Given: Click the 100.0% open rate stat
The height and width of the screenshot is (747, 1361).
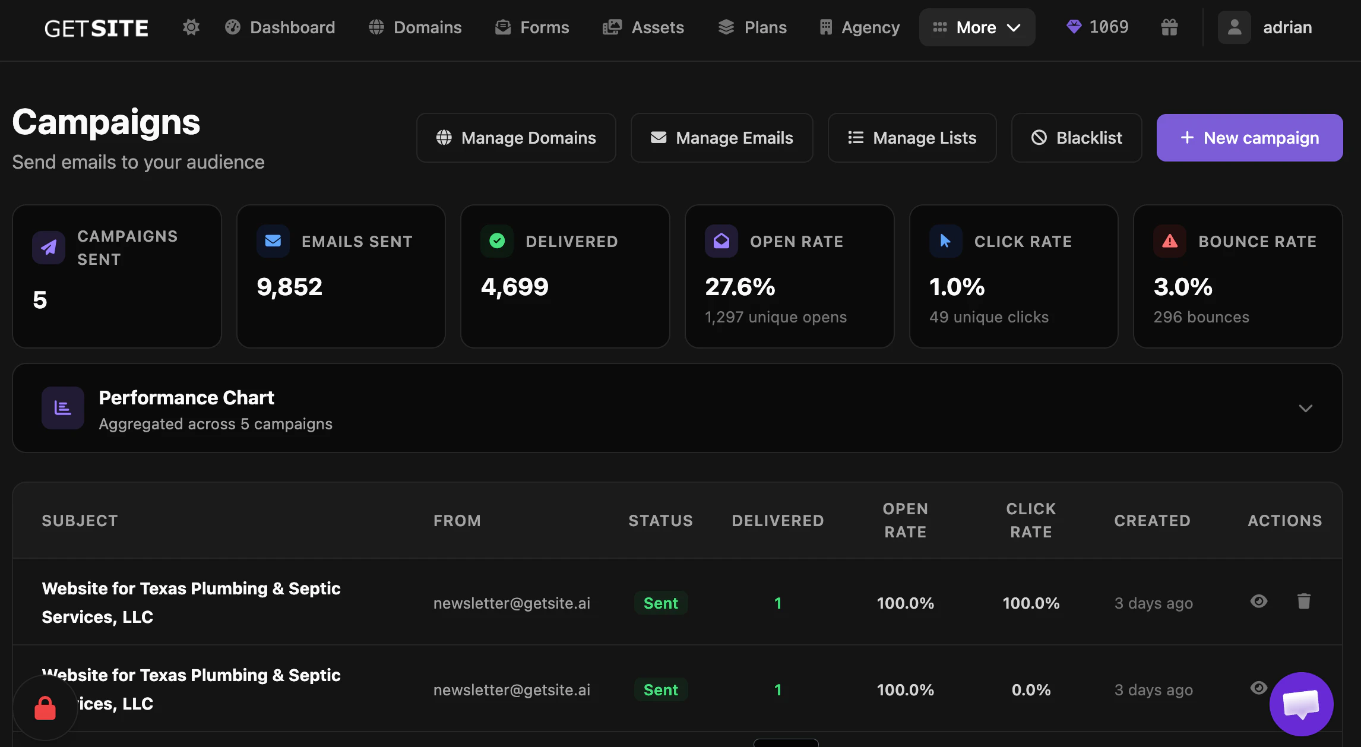Looking at the screenshot, I should pos(905,603).
